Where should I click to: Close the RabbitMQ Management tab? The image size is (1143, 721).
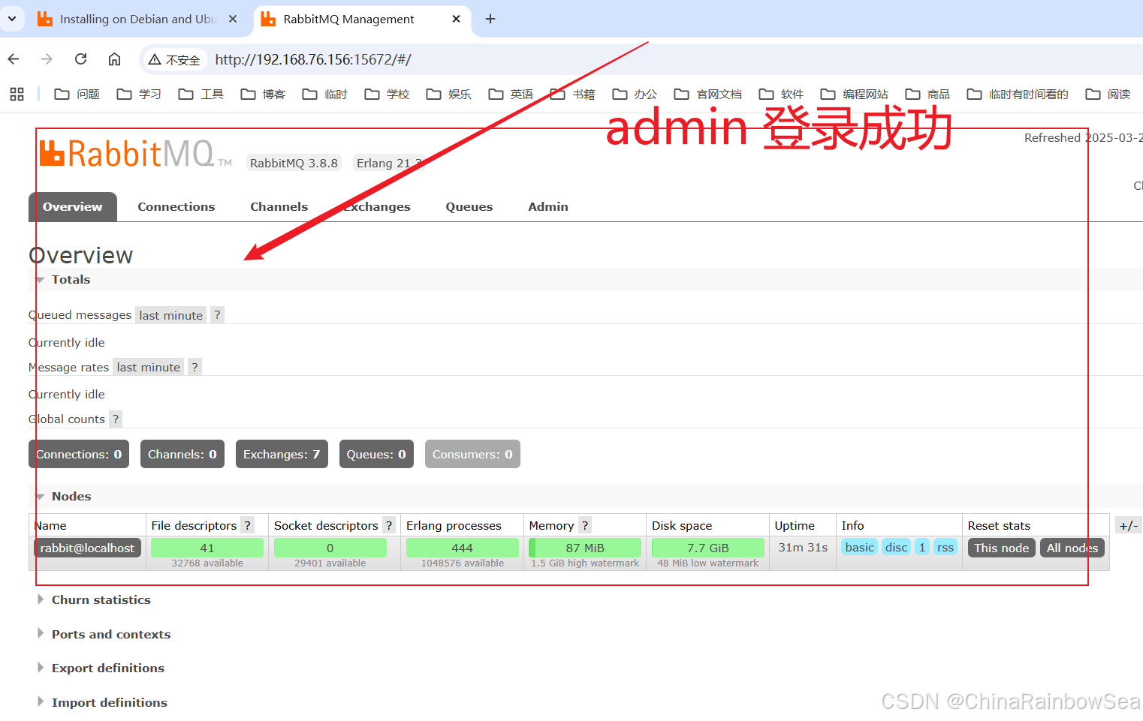(x=456, y=19)
